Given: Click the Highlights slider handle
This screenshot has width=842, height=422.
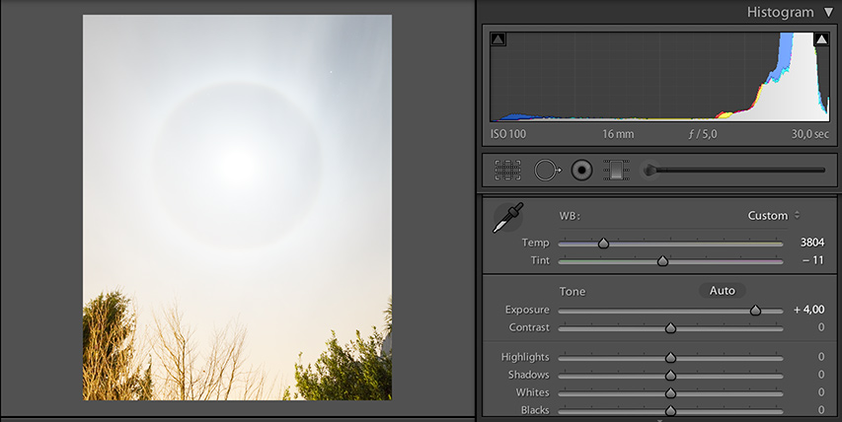Looking at the screenshot, I should point(670,358).
